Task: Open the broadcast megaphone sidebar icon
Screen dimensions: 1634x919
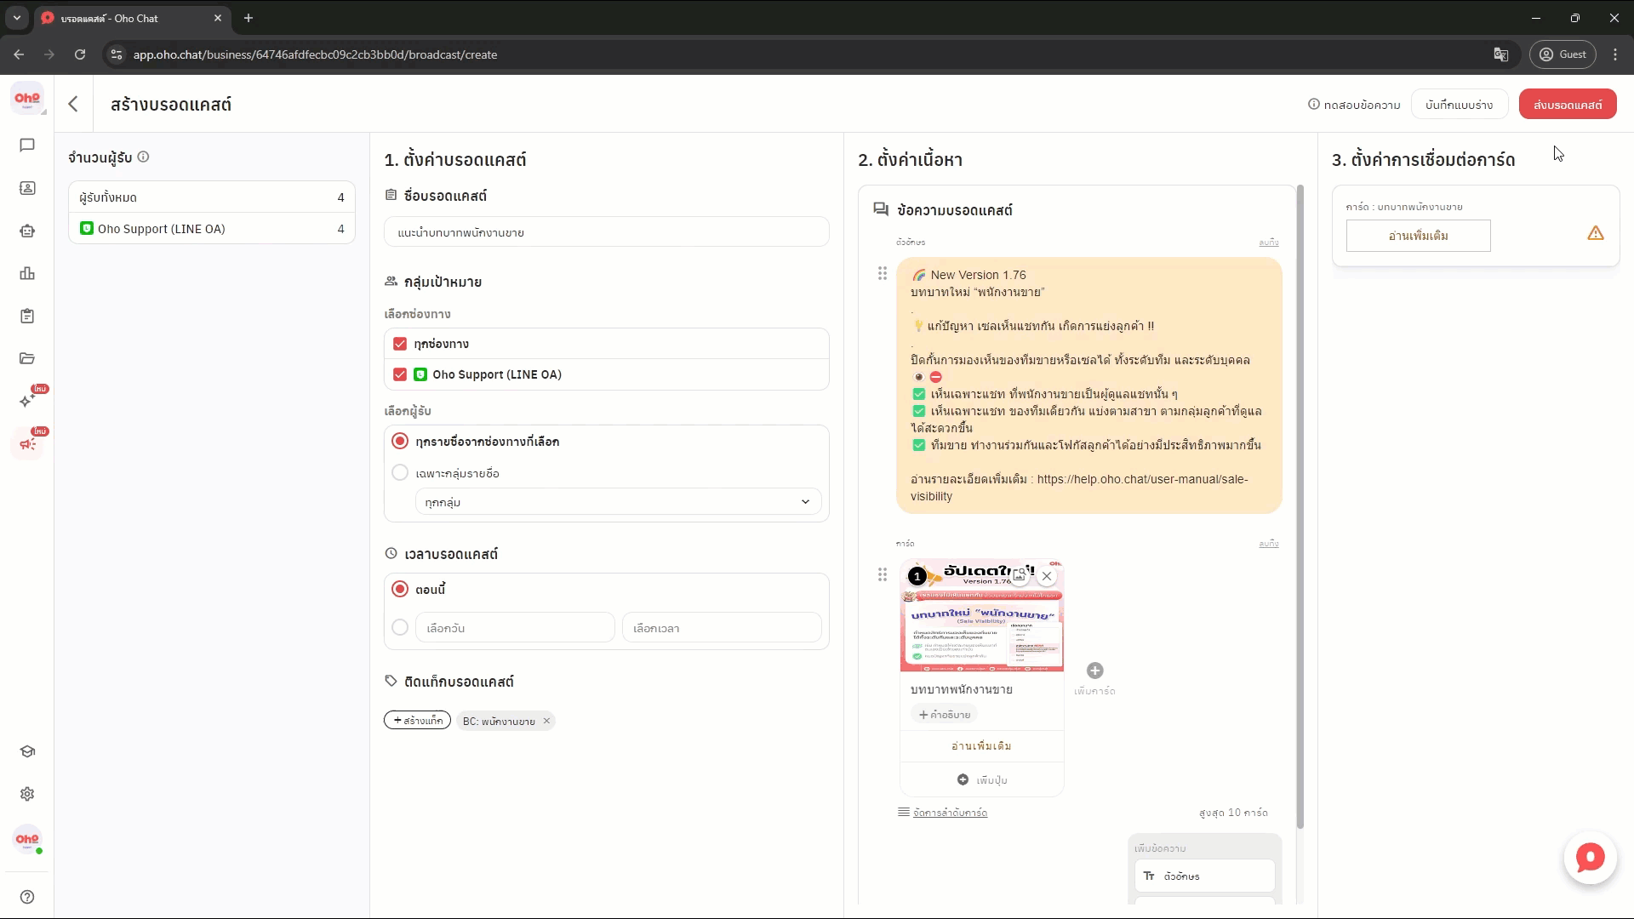Action: [27, 444]
